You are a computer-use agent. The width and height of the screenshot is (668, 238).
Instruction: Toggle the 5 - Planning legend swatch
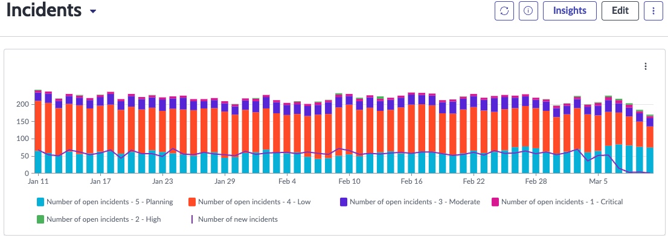pos(40,202)
